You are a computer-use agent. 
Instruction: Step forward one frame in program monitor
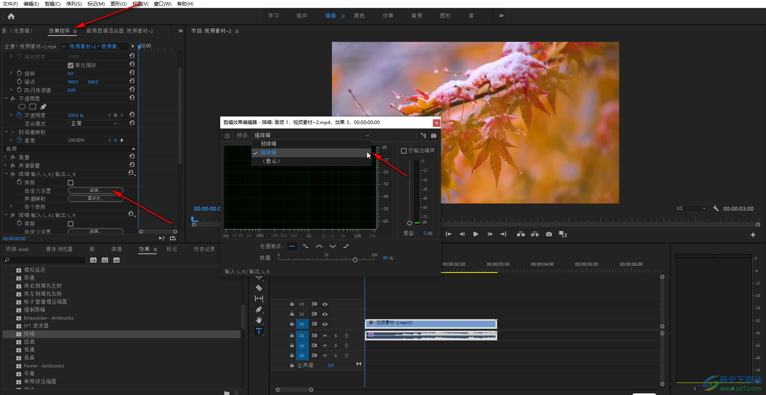[x=490, y=234]
